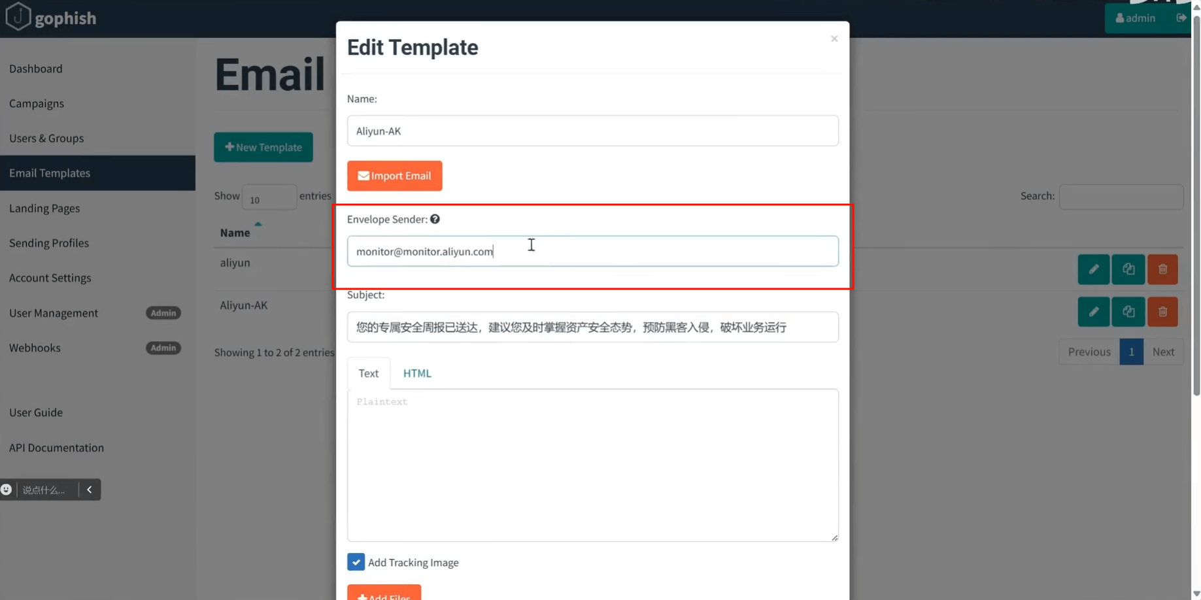The width and height of the screenshot is (1201, 600).
Task: Click edit pencil icon for Aliyun-AK row
Action: [1093, 312]
